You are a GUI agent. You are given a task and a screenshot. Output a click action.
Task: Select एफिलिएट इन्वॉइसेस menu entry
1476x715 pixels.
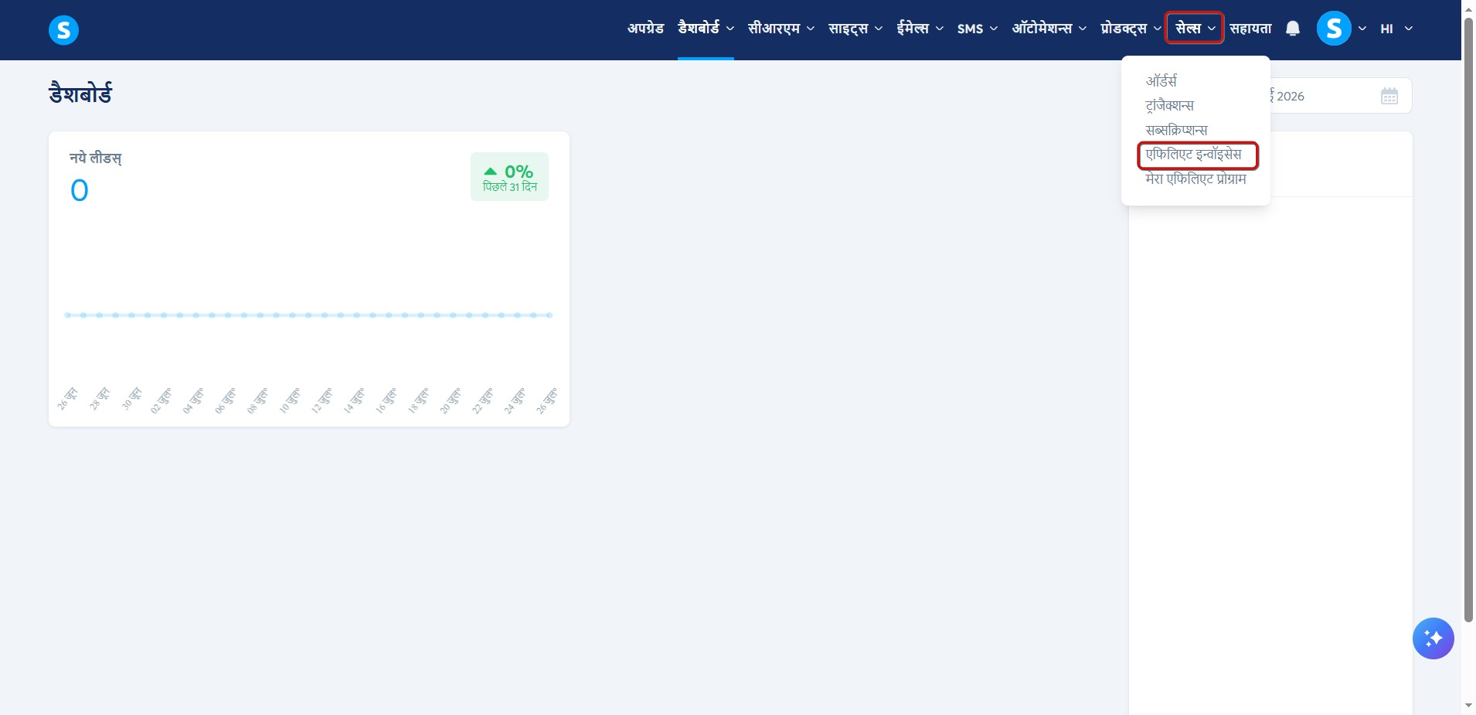pos(1194,155)
